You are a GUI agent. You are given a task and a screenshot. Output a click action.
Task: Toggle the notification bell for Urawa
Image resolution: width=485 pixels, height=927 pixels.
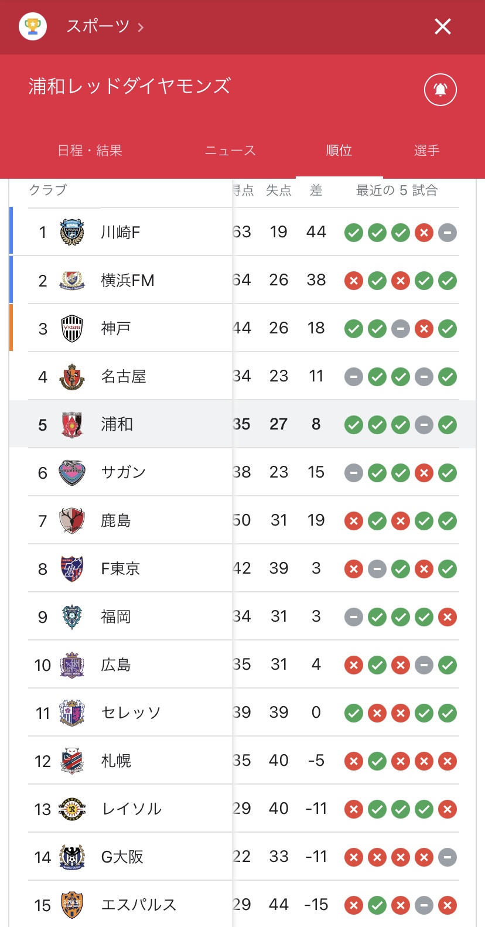(440, 90)
